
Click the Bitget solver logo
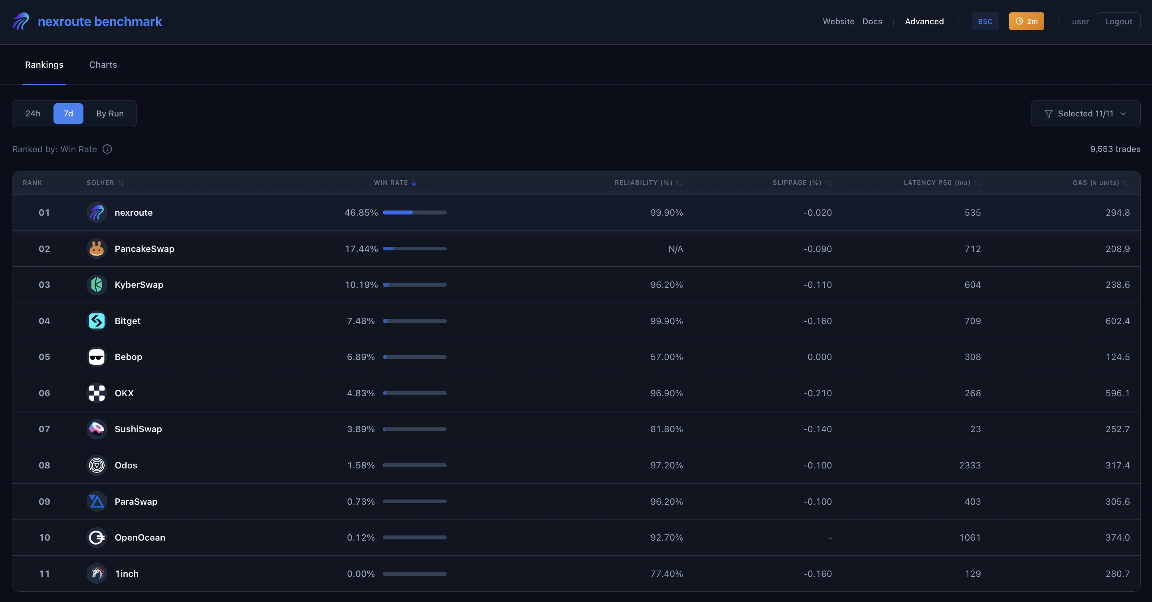coord(97,321)
